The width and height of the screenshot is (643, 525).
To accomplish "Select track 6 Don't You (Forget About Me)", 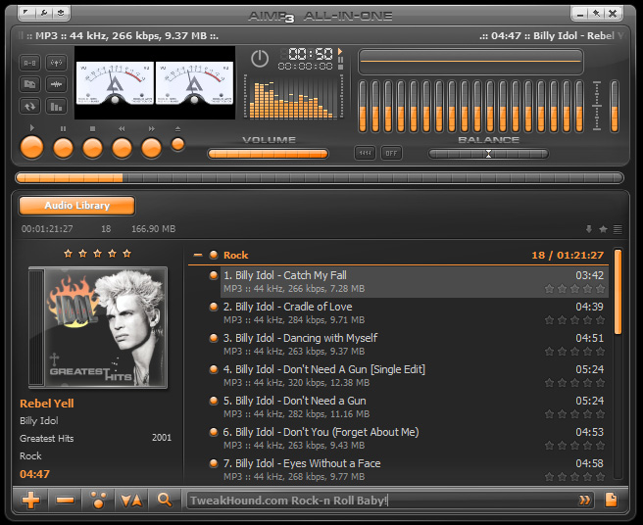I will 415,439.
